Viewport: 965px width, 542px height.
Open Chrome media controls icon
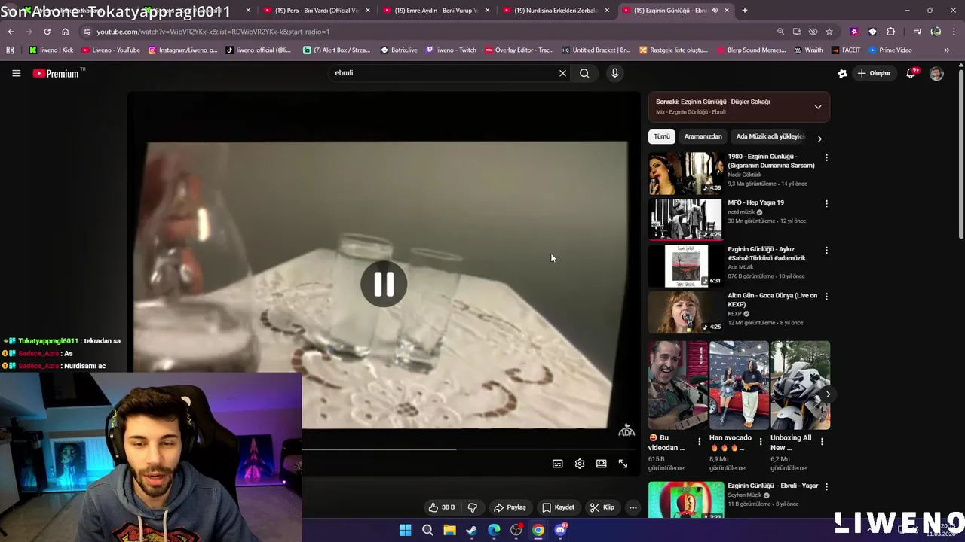click(918, 32)
